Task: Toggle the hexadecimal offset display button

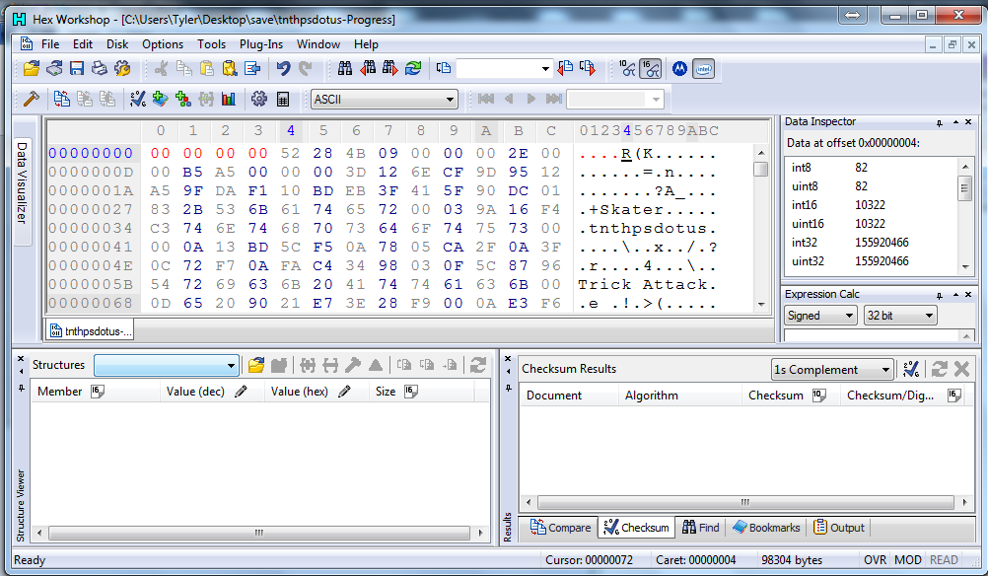Action: tap(650, 68)
